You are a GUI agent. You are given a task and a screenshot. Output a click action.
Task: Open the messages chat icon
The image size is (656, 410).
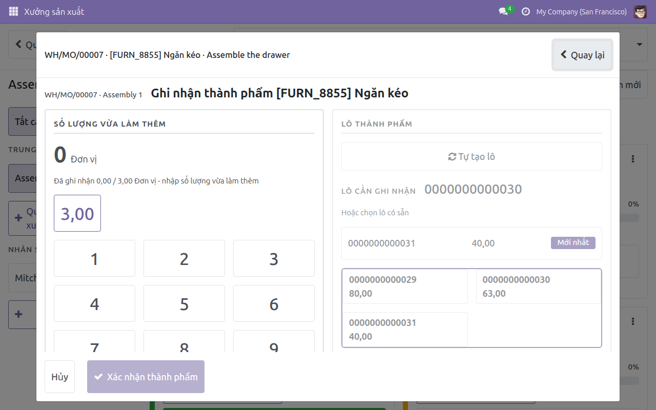coord(503,11)
